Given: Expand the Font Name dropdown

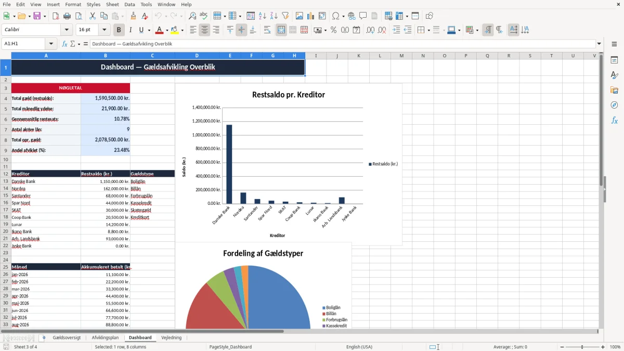Looking at the screenshot, I should tap(66, 30).
